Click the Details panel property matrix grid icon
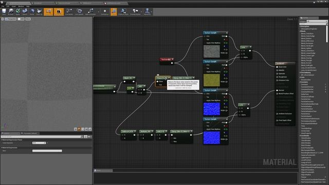 tap(86, 137)
